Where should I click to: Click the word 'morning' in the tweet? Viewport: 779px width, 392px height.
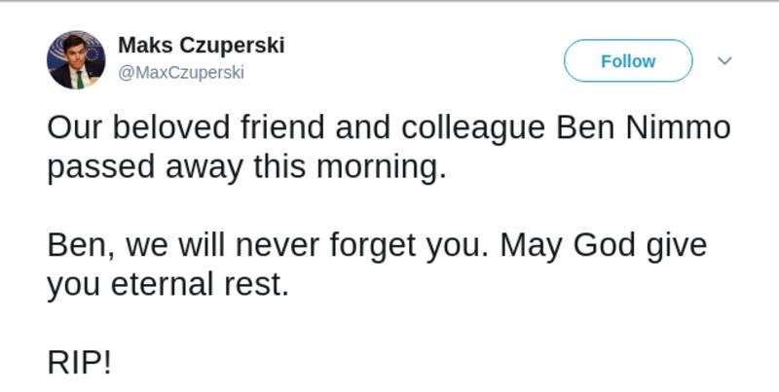(380, 167)
